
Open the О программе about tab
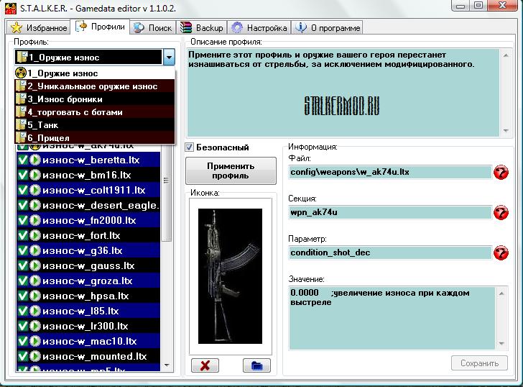[x=327, y=28]
